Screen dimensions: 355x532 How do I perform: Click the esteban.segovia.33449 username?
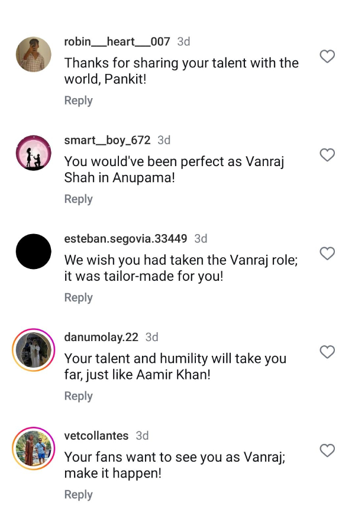click(125, 239)
